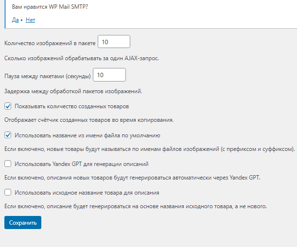This screenshot has height=247, width=297.
Task: Focus the "Пауза между пакетами" seconds input
Action: pos(109,75)
